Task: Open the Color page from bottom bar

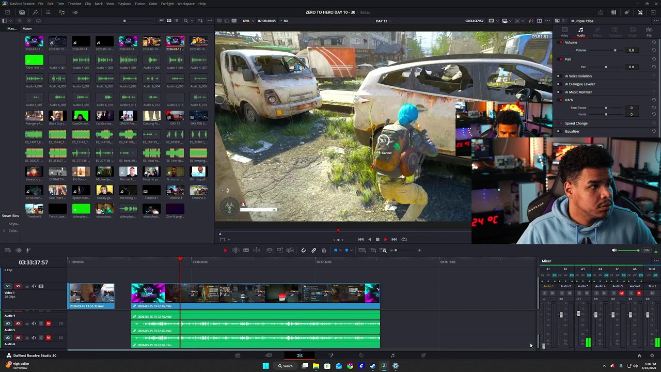Action: tap(361, 355)
